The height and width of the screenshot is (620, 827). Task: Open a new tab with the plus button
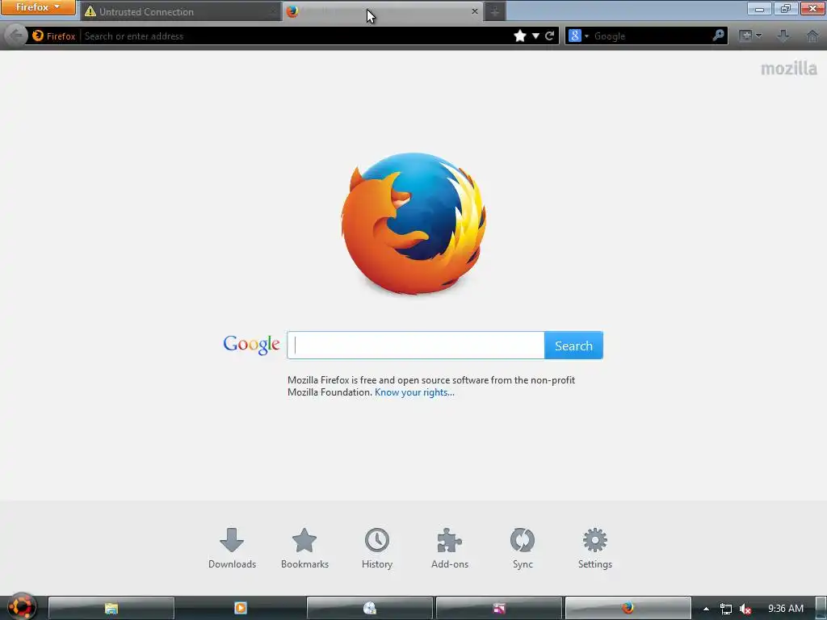click(495, 11)
